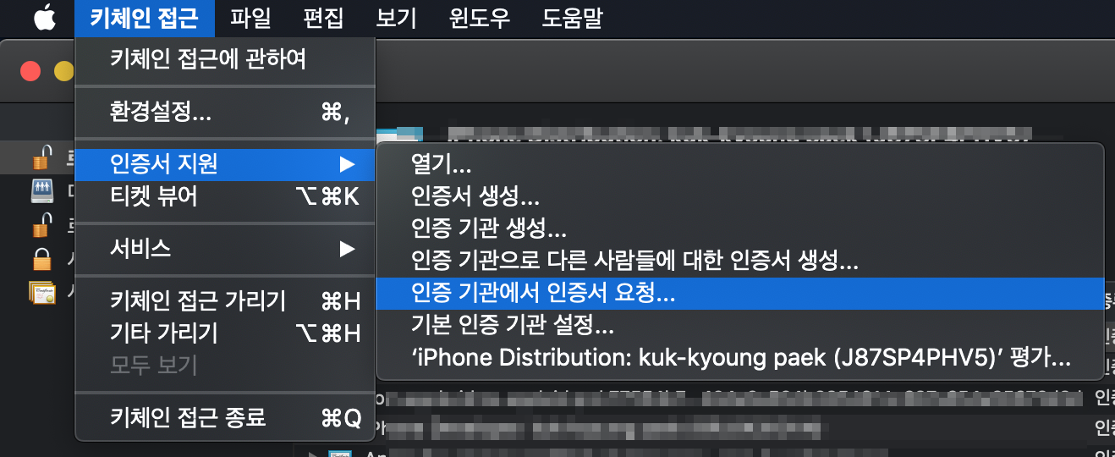Image resolution: width=1115 pixels, height=457 pixels.
Task: Select the locked padlock keychain icon
Action: click(41, 258)
